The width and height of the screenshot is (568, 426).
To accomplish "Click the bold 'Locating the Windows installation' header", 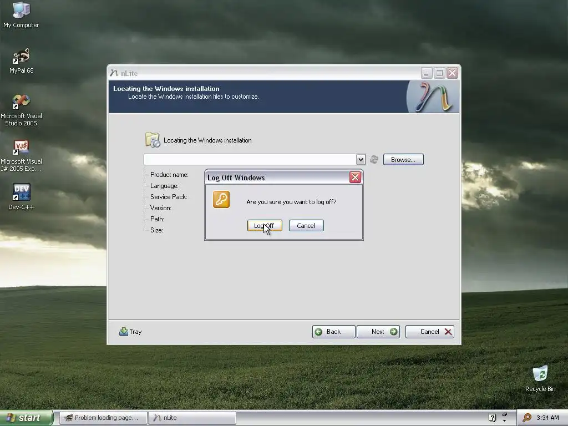I will coord(166,88).
